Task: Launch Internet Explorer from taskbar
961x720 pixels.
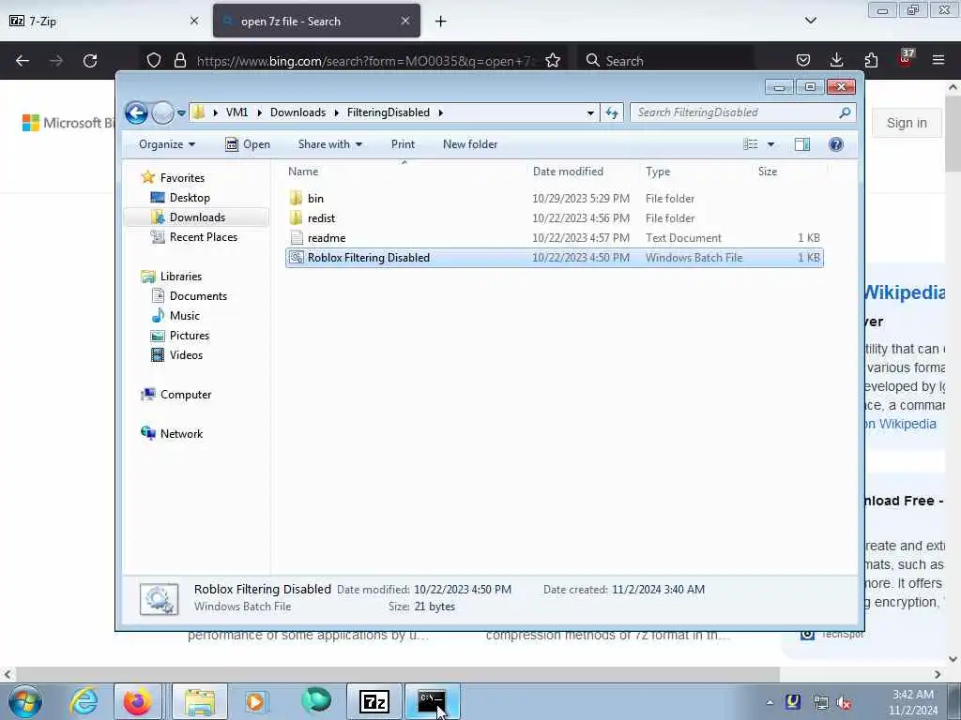Action: point(84,701)
